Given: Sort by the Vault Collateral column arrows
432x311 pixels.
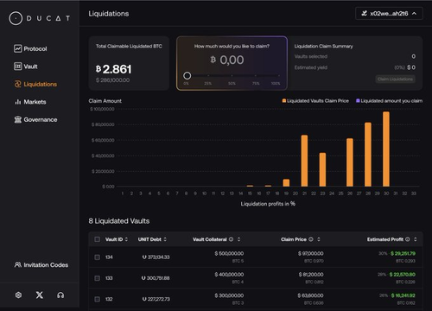Looking at the screenshot, I should click(x=238, y=239).
